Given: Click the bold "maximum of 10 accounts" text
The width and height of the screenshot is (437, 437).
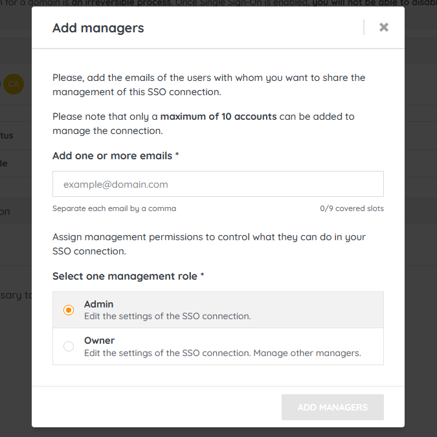Looking at the screenshot, I should pyautogui.click(x=218, y=117).
